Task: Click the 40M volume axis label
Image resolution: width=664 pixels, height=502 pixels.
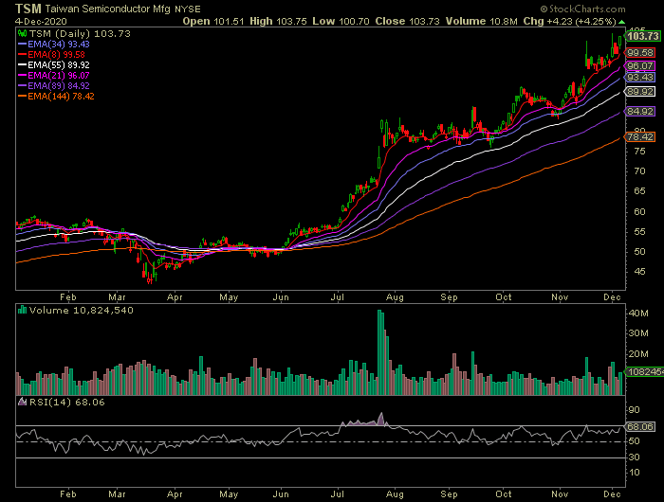Action: pos(638,314)
